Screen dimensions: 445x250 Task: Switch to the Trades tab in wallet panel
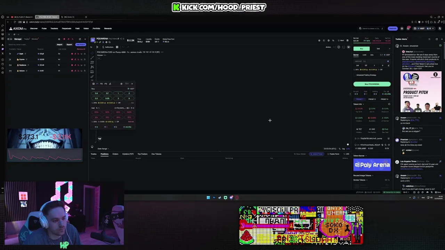click(x=26, y=39)
